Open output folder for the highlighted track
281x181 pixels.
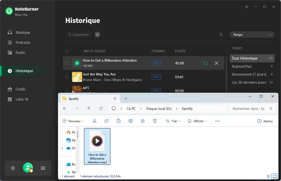point(206,63)
